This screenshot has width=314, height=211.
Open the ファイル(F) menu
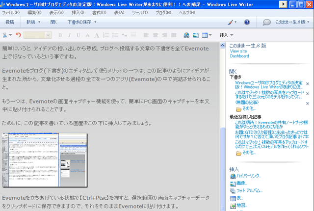click(x=11, y=13)
